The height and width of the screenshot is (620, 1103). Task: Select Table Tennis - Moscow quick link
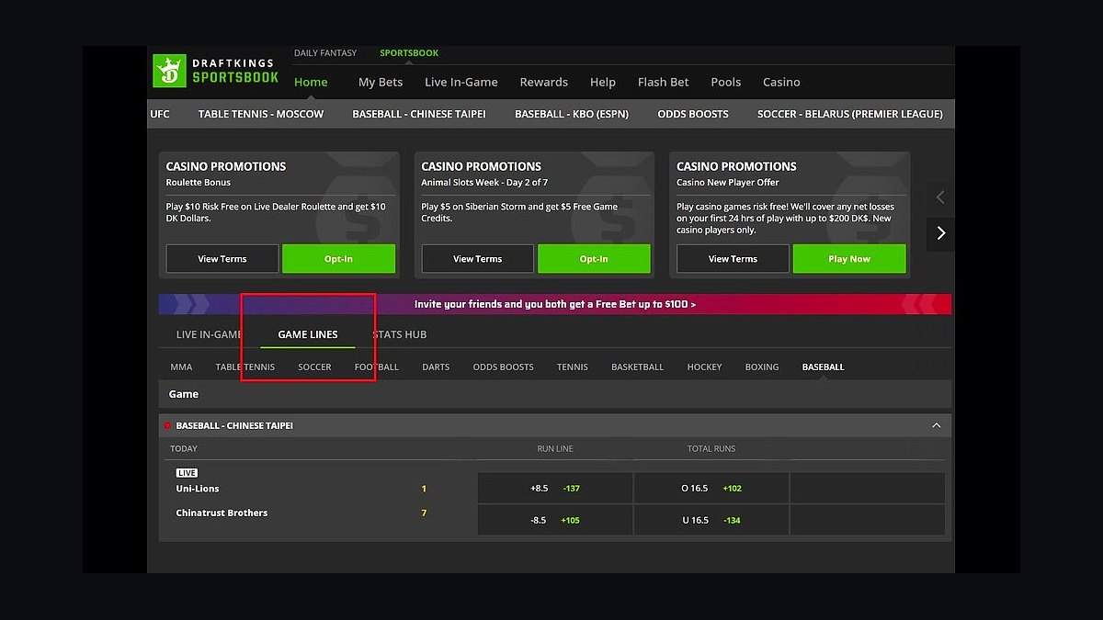pos(261,114)
